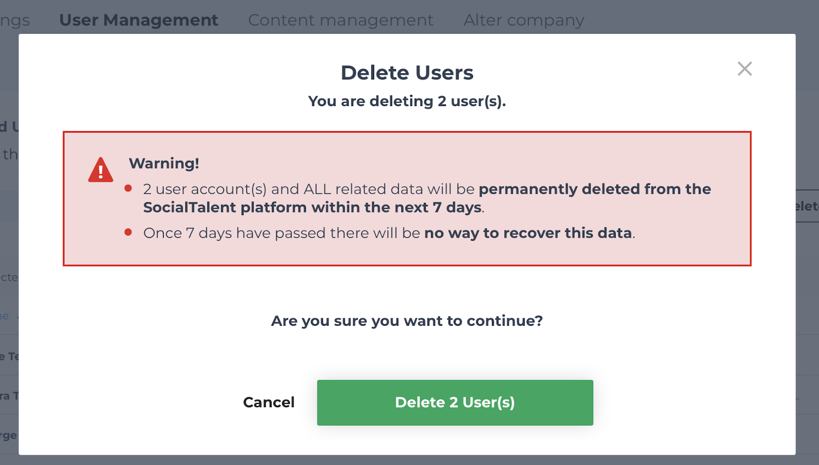Click the 'You are deleting 2 user(s).' subtitle
Screen dimensions: 819x465
pos(407,101)
